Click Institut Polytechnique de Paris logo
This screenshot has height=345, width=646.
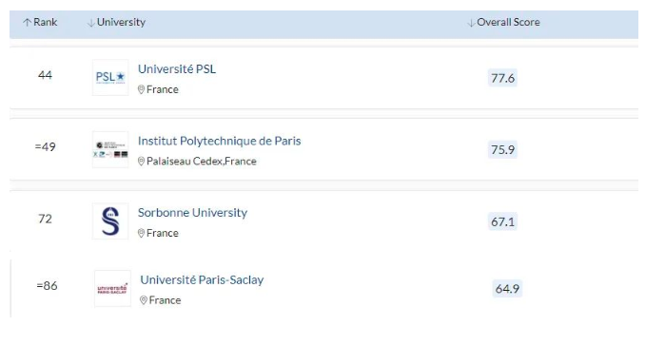(x=110, y=149)
